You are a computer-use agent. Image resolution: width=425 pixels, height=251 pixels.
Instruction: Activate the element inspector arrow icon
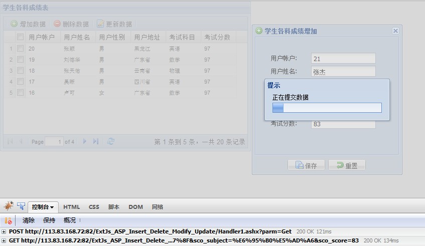click(21, 206)
